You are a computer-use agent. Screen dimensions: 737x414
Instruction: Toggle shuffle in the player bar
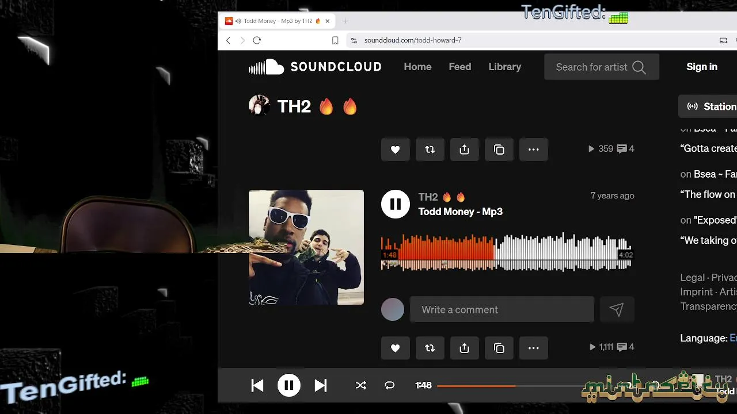click(360, 385)
